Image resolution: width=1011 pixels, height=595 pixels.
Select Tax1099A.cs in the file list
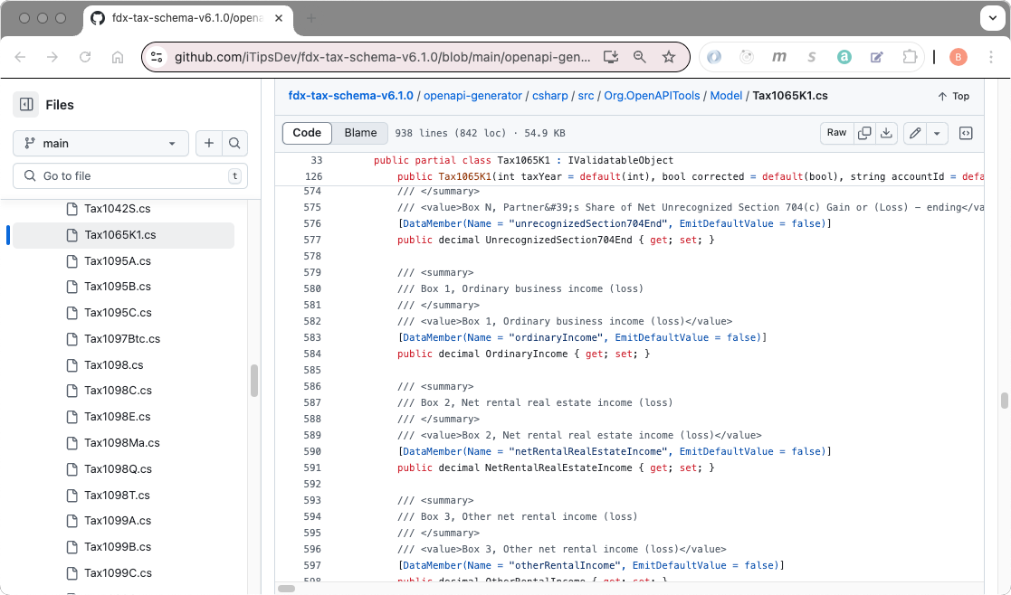[x=119, y=521]
